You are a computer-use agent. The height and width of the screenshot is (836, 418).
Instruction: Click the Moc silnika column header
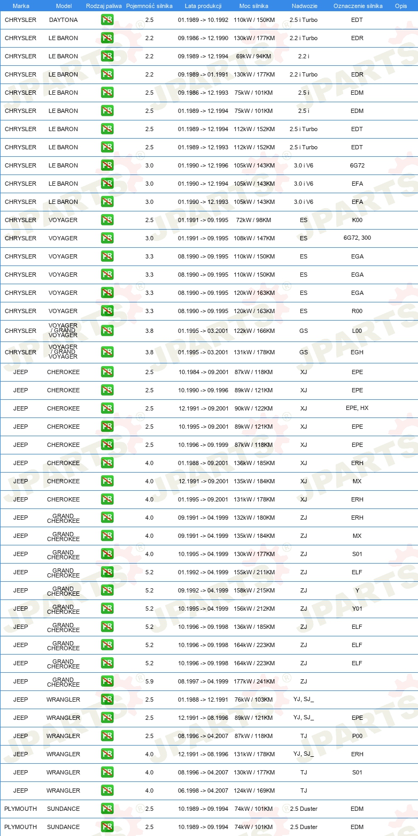tap(254, 6)
